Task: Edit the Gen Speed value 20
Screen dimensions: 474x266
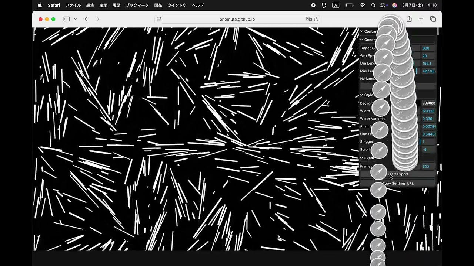Action: tap(428, 56)
